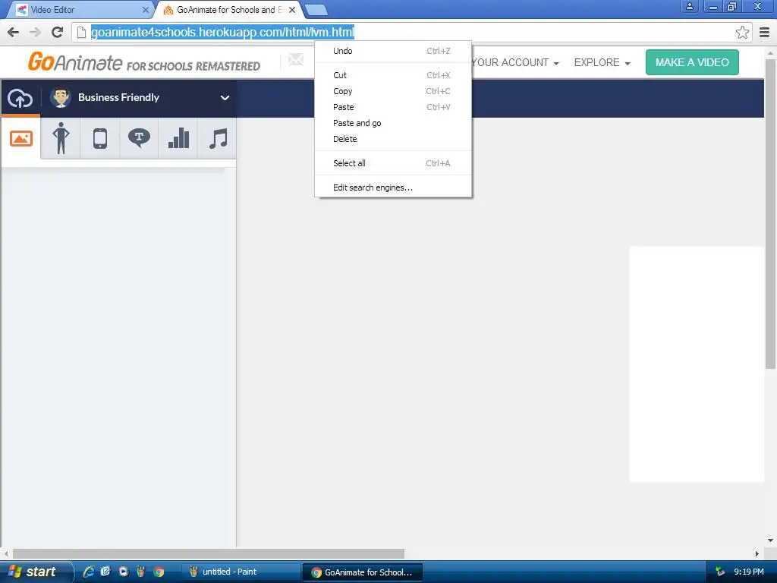Click the Chrome user profile icon
Viewport: 777px width, 583px height.
pos(689,6)
